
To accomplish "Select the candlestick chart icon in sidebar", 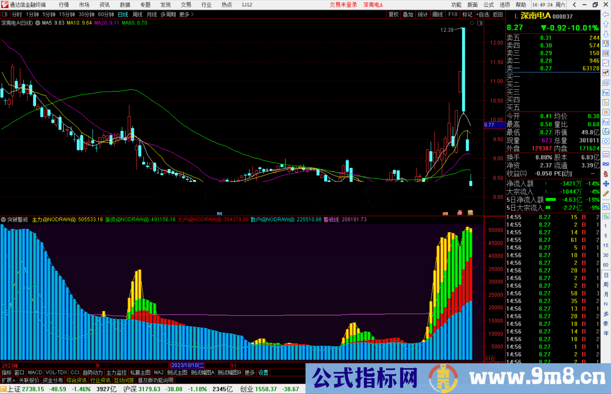I will point(606,73).
